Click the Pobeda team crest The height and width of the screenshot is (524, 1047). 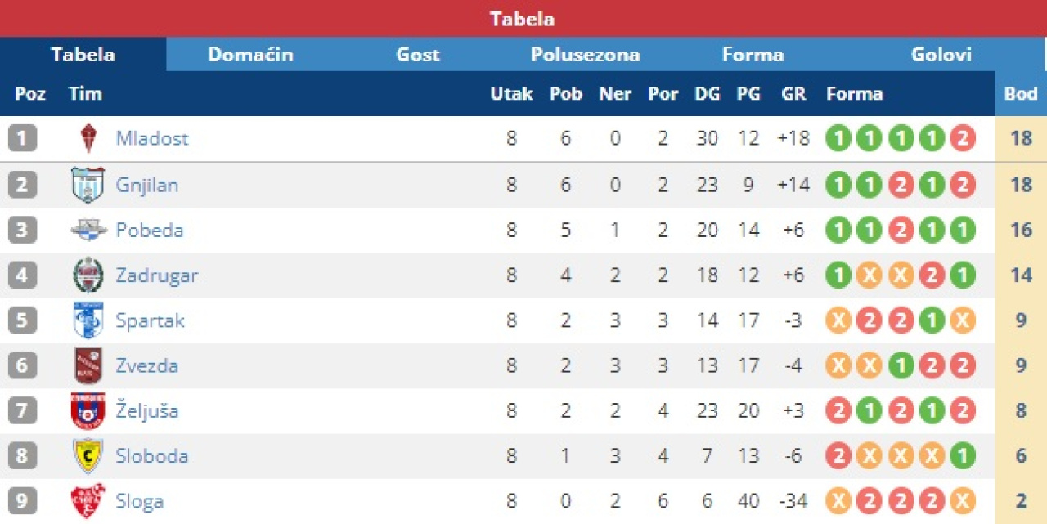[x=88, y=230]
